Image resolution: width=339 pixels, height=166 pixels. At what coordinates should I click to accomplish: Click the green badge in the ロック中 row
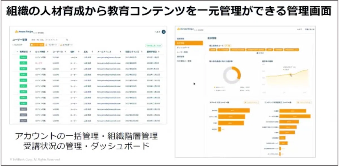[23, 63]
